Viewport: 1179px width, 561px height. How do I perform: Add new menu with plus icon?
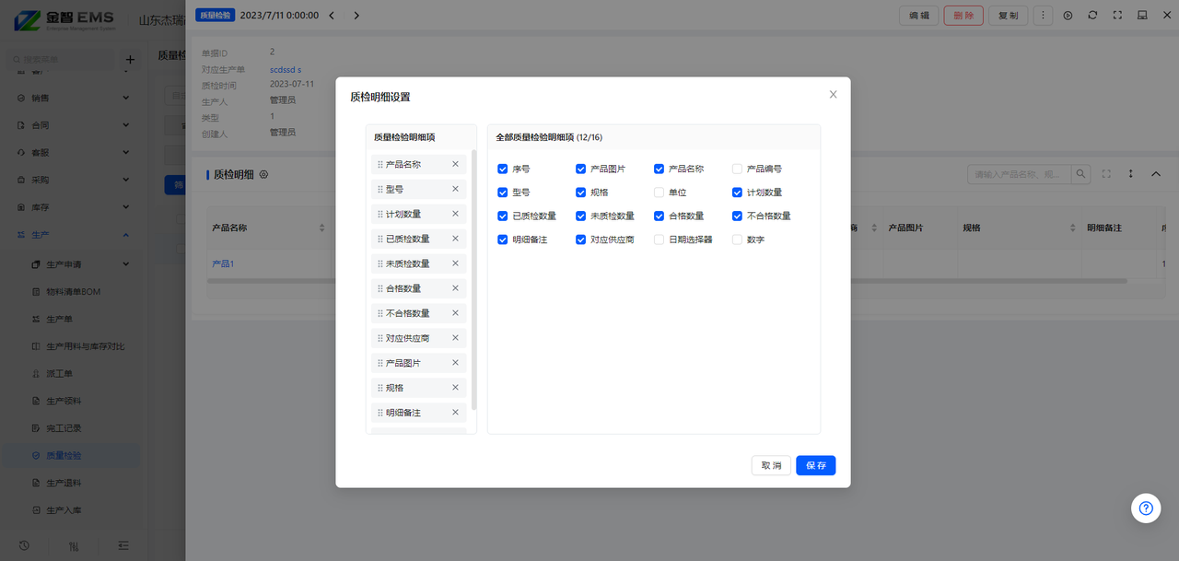coord(130,60)
